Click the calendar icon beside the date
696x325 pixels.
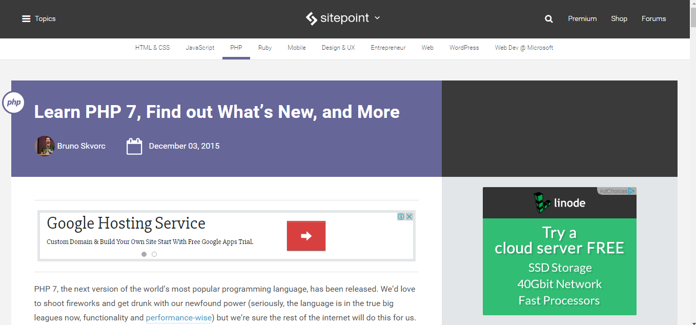[x=134, y=146]
